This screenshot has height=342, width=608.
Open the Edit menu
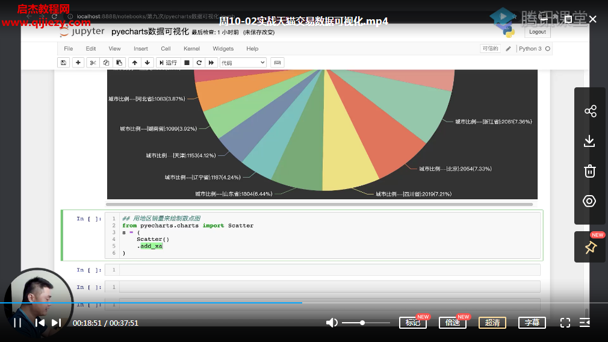[x=91, y=48]
